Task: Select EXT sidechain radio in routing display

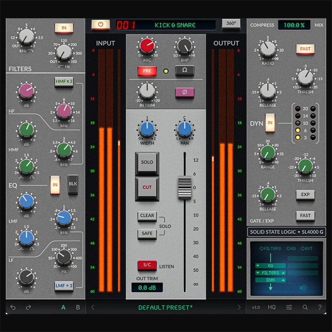Action: pos(306,249)
